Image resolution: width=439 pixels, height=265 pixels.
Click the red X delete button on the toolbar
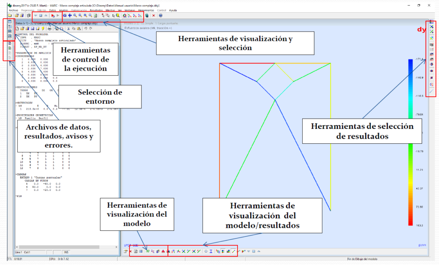click(x=154, y=15)
